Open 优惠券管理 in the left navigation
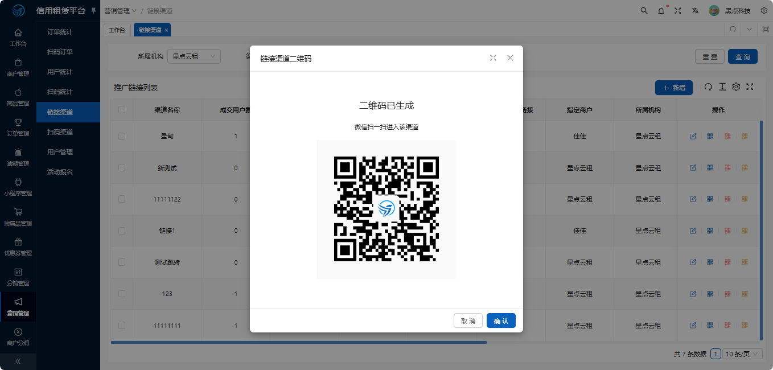 click(18, 247)
